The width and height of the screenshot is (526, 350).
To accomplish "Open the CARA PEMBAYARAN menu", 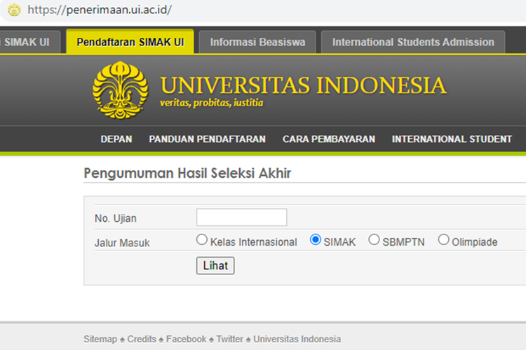I will pos(329,139).
